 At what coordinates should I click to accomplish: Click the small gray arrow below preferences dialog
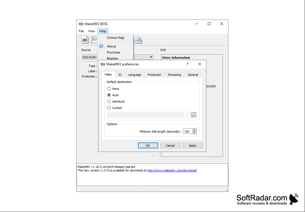152,155
